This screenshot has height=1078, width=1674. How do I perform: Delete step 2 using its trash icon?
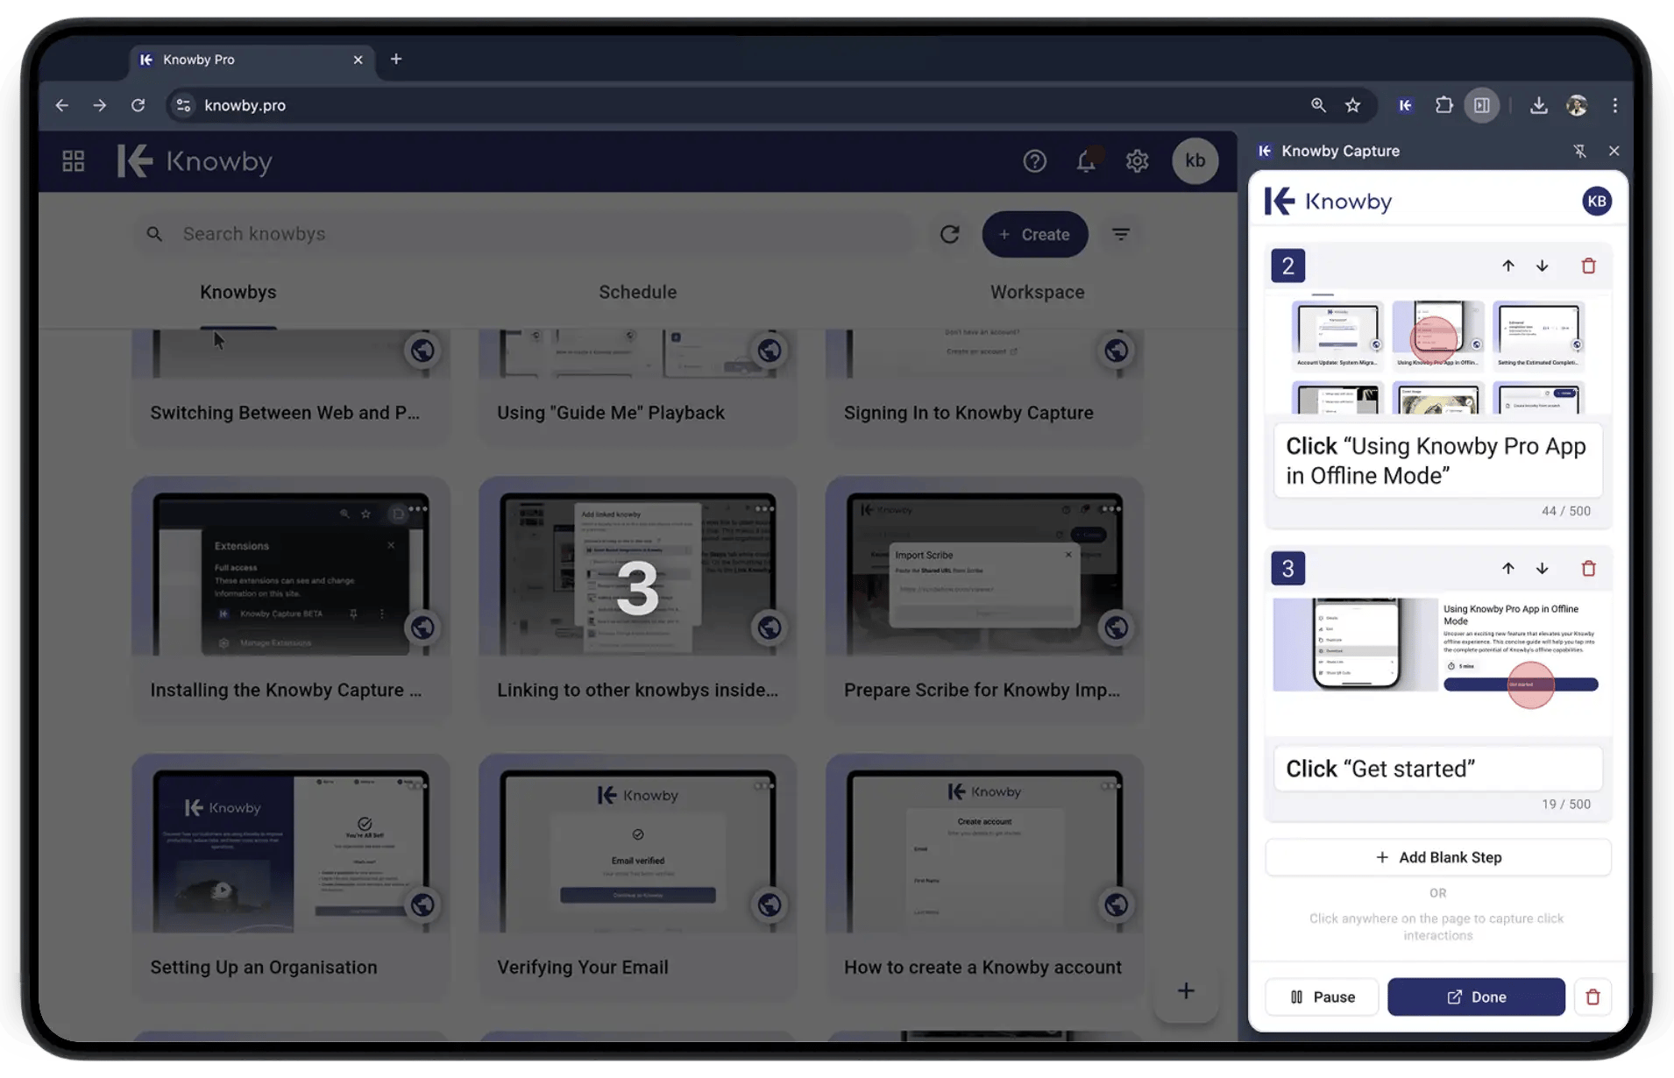(1589, 266)
